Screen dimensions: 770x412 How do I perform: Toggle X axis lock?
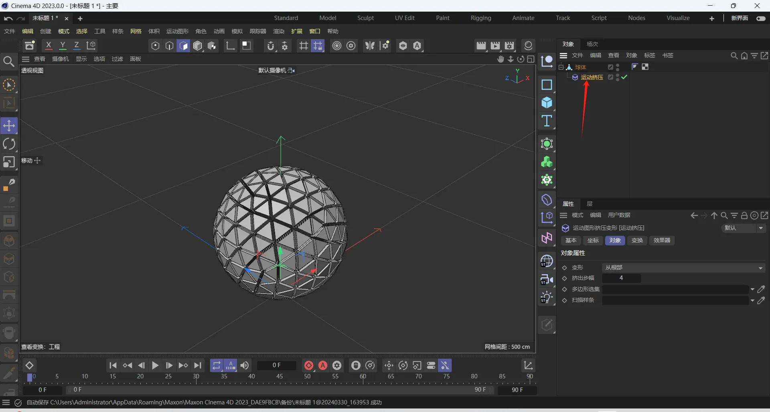[x=49, y=46]
